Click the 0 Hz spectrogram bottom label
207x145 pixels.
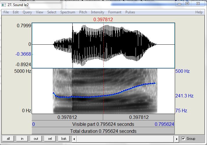coord(26,110)
